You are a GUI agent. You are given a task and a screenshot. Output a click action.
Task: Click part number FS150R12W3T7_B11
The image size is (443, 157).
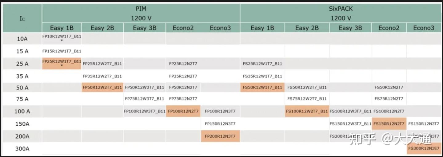pos(350,124)
